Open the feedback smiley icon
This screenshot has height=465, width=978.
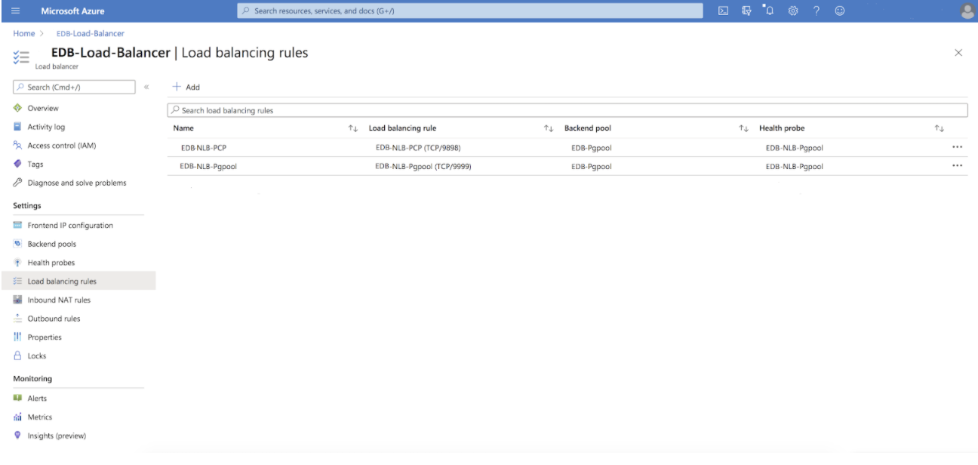(x=839, y=11)
